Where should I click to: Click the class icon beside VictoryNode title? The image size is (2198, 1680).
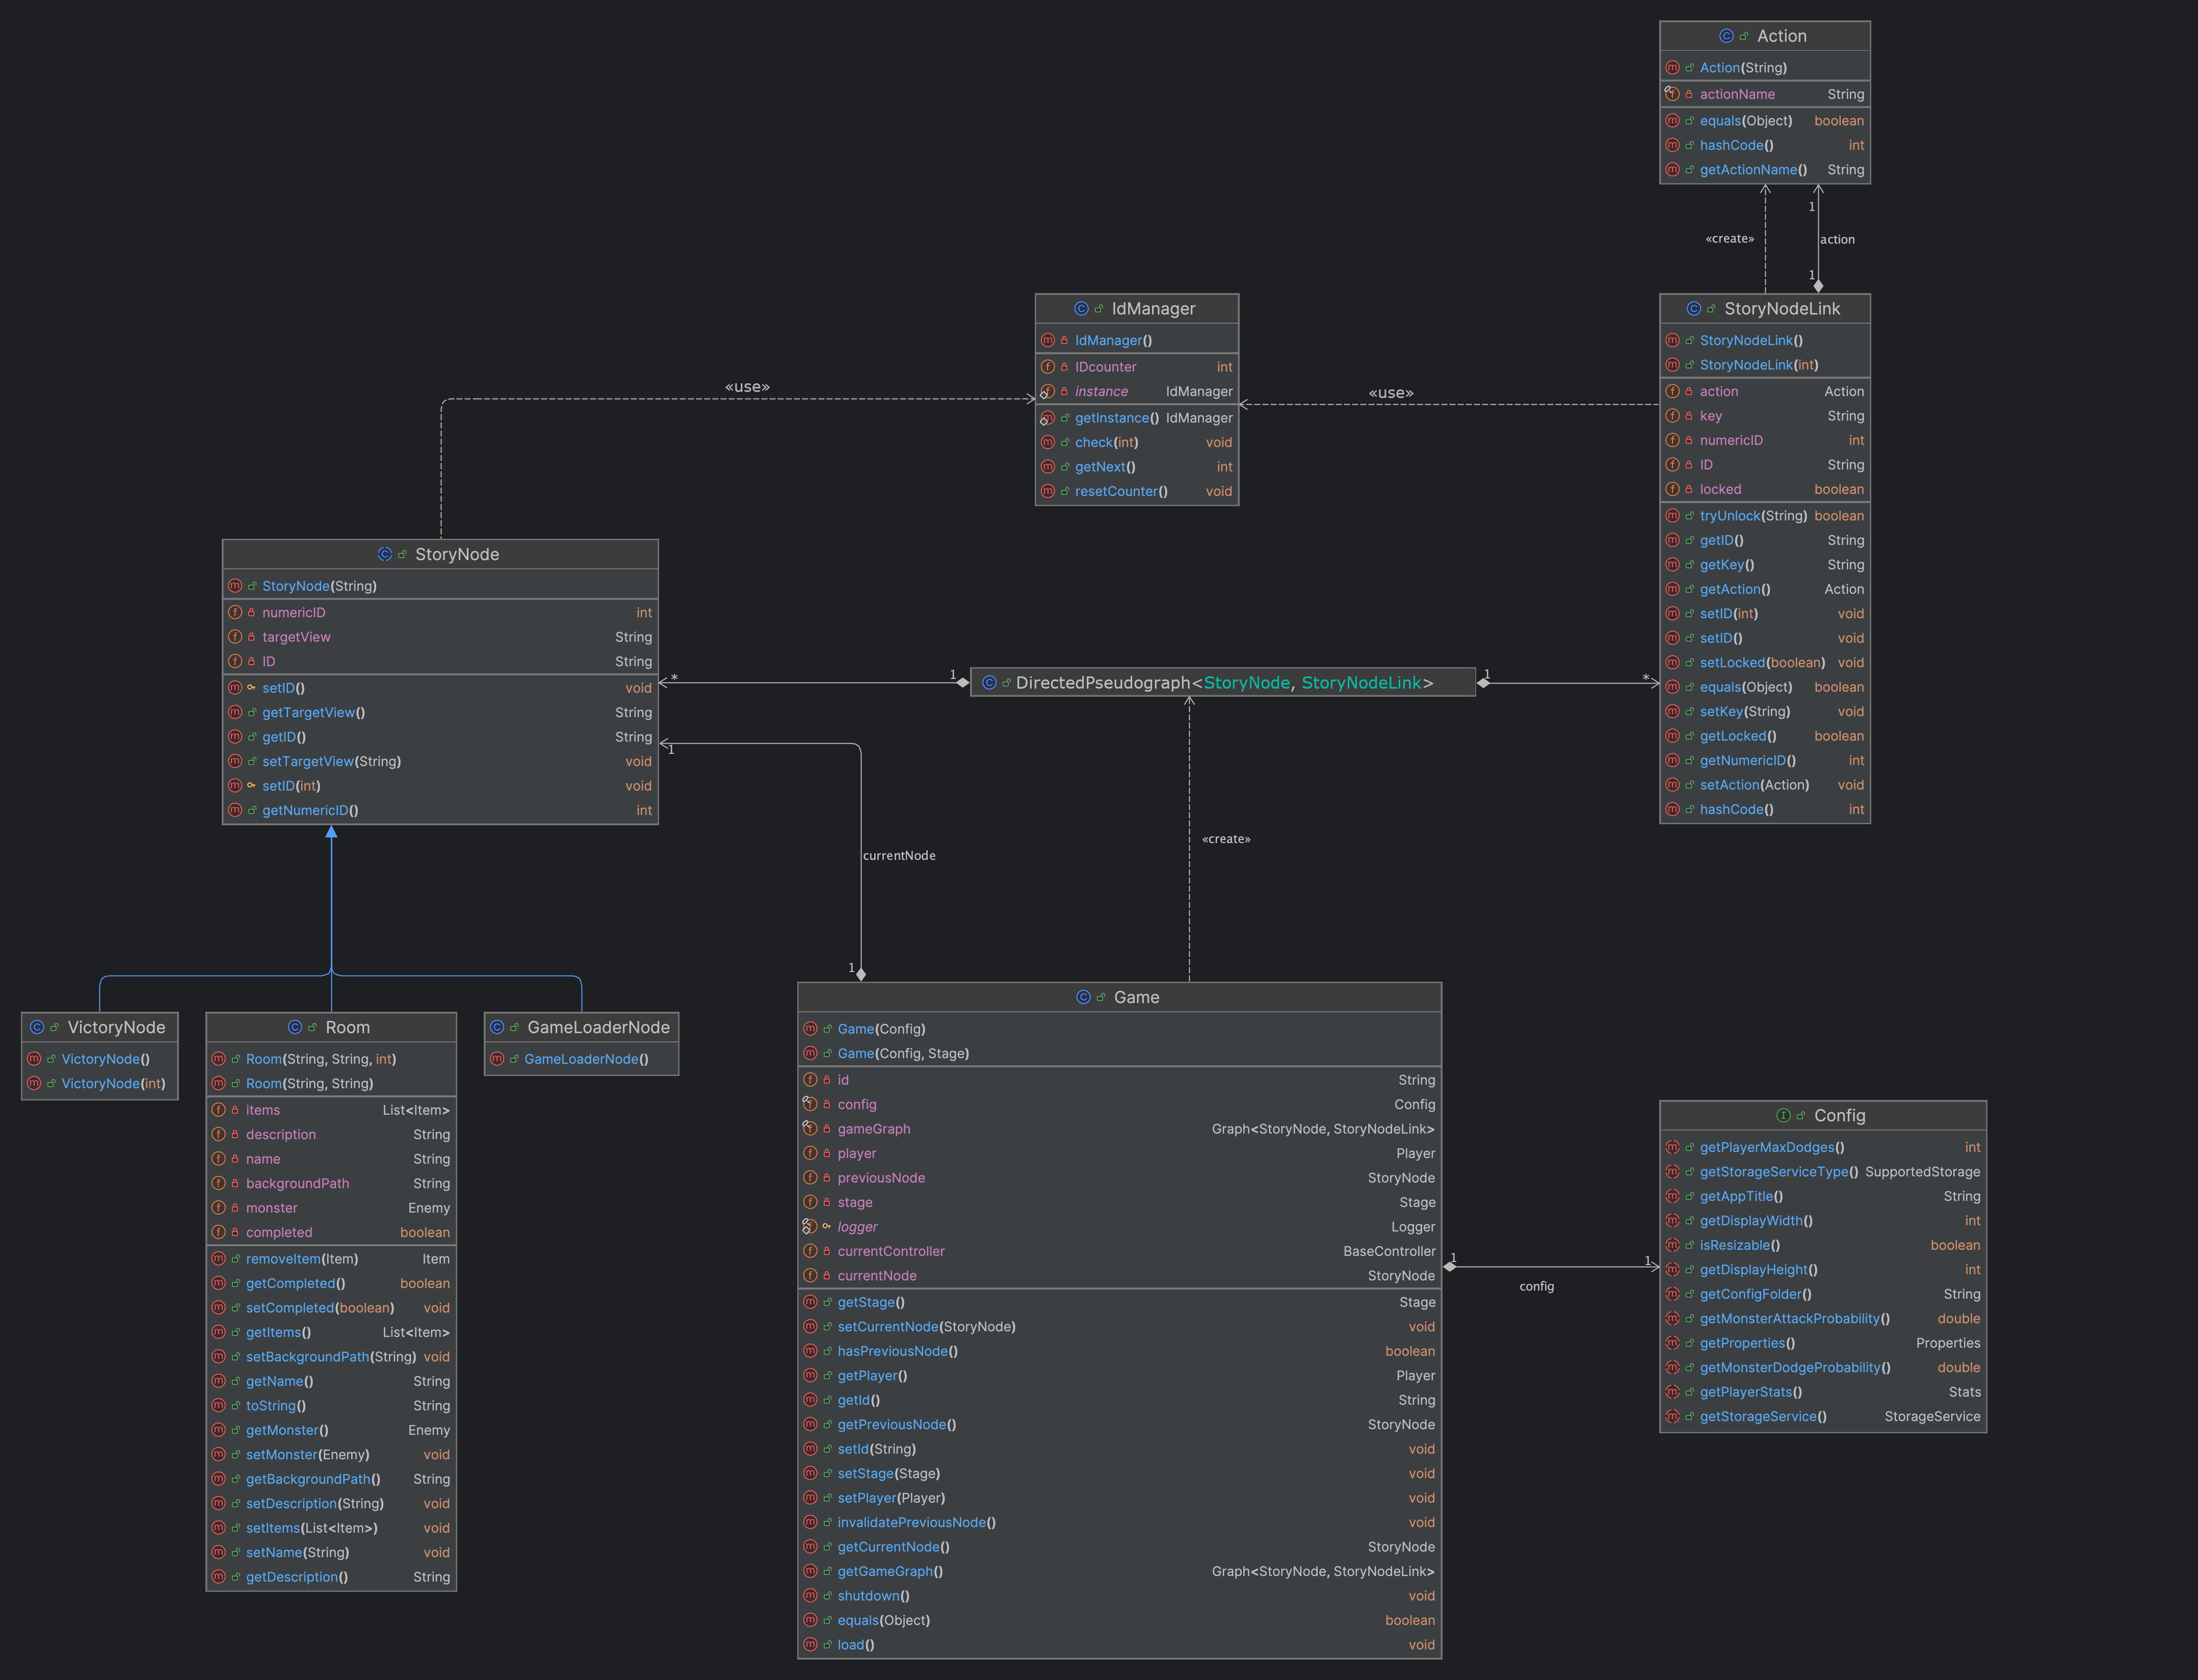tap(36, 1027)
